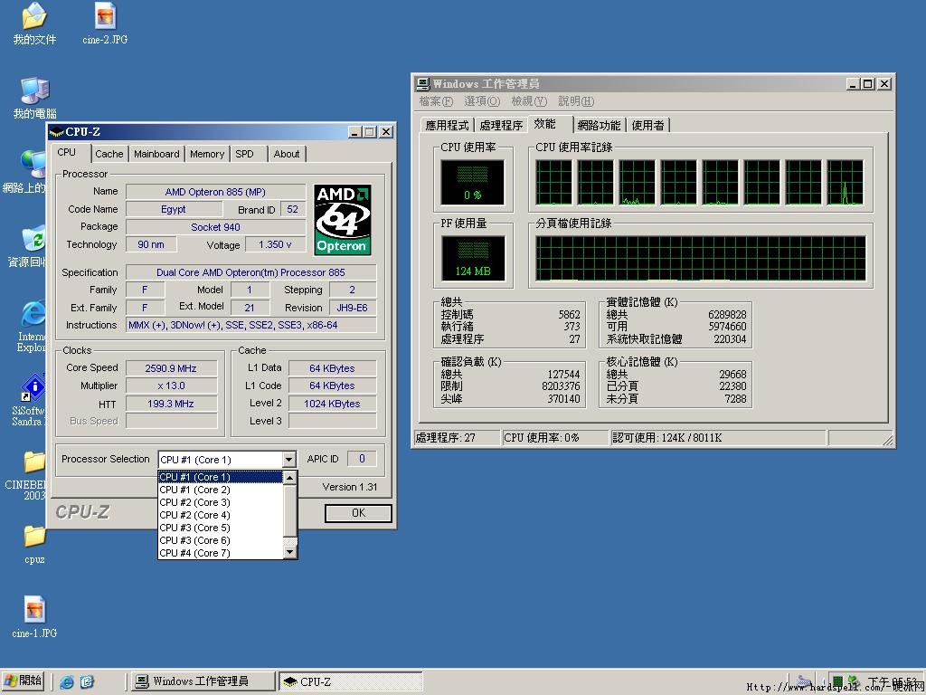Click the AMD 64 Opteron logo
926x695 pixels.
343,220
